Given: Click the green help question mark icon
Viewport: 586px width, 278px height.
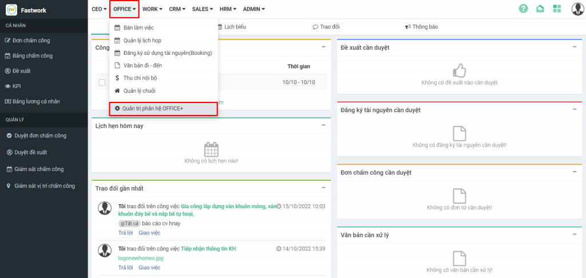Looking at the screenshot, I should (x=523, y=9).
